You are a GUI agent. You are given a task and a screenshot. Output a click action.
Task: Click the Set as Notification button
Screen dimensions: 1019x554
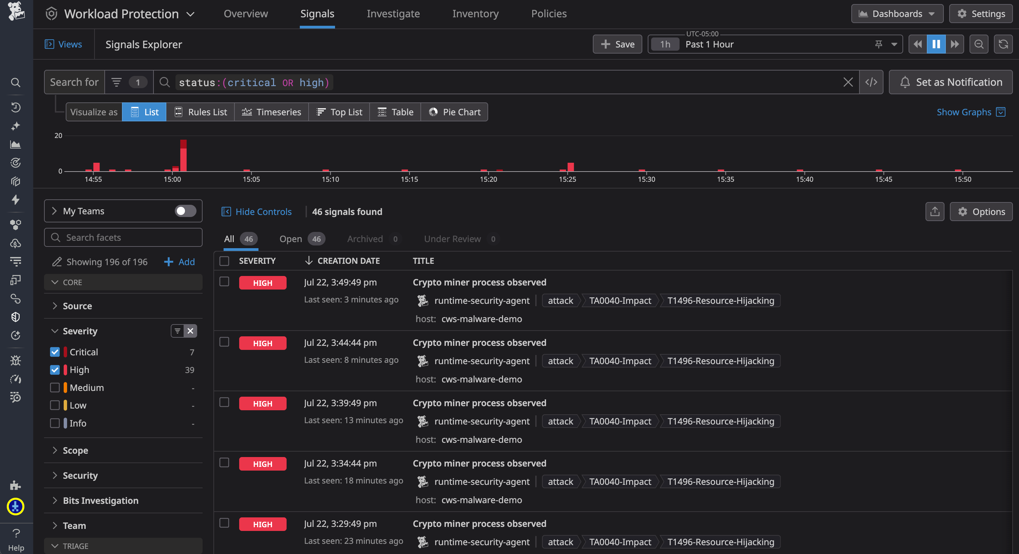[x=951, y=82]
